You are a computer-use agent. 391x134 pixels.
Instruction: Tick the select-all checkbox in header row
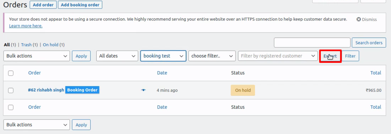coord(11,73)
